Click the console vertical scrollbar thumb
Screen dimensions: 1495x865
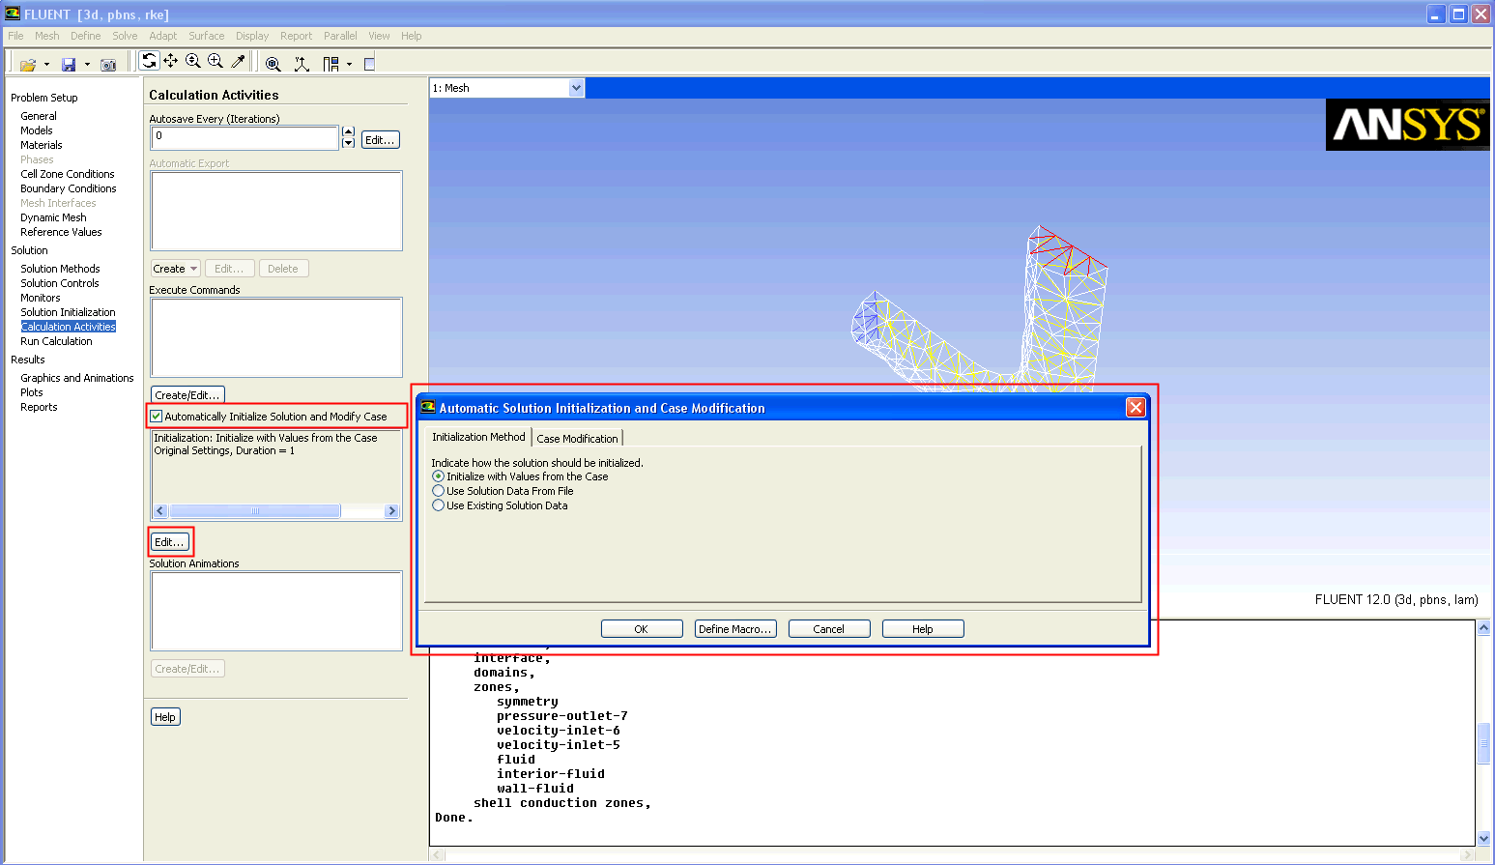click(1483, 742)
